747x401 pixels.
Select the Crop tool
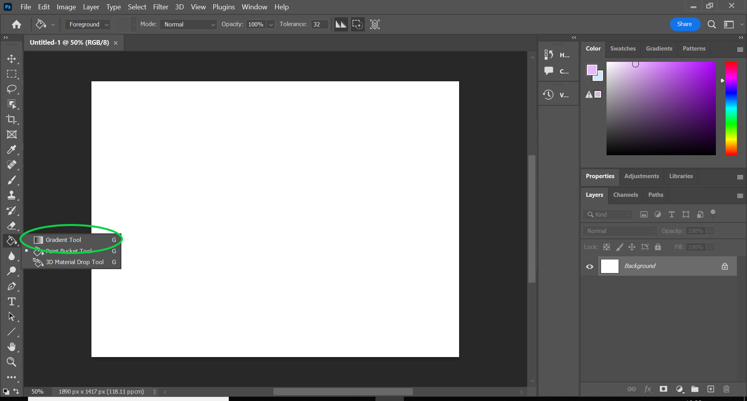click(x=12, y=119)
